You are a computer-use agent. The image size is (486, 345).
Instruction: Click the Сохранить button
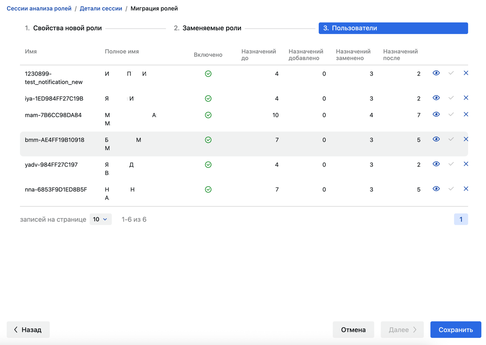click(456, 330)
